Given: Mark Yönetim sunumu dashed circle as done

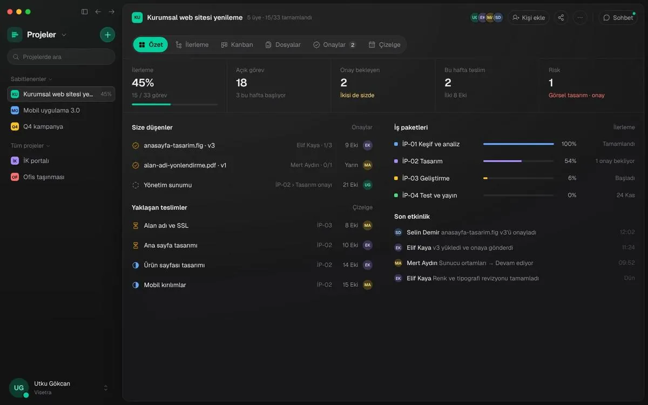Looking at the screenshot, I should pyautogui.click(x=136, y=185).
